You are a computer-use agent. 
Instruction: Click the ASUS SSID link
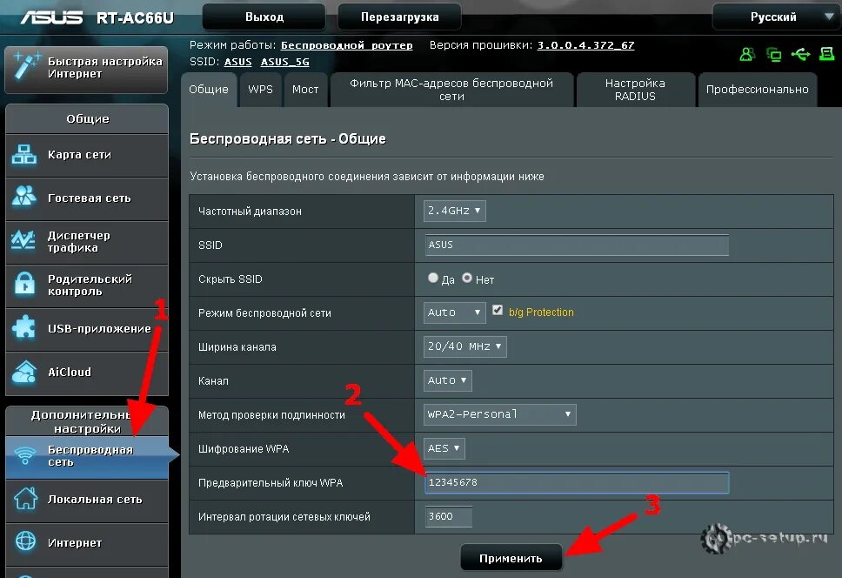click(237, 62)
